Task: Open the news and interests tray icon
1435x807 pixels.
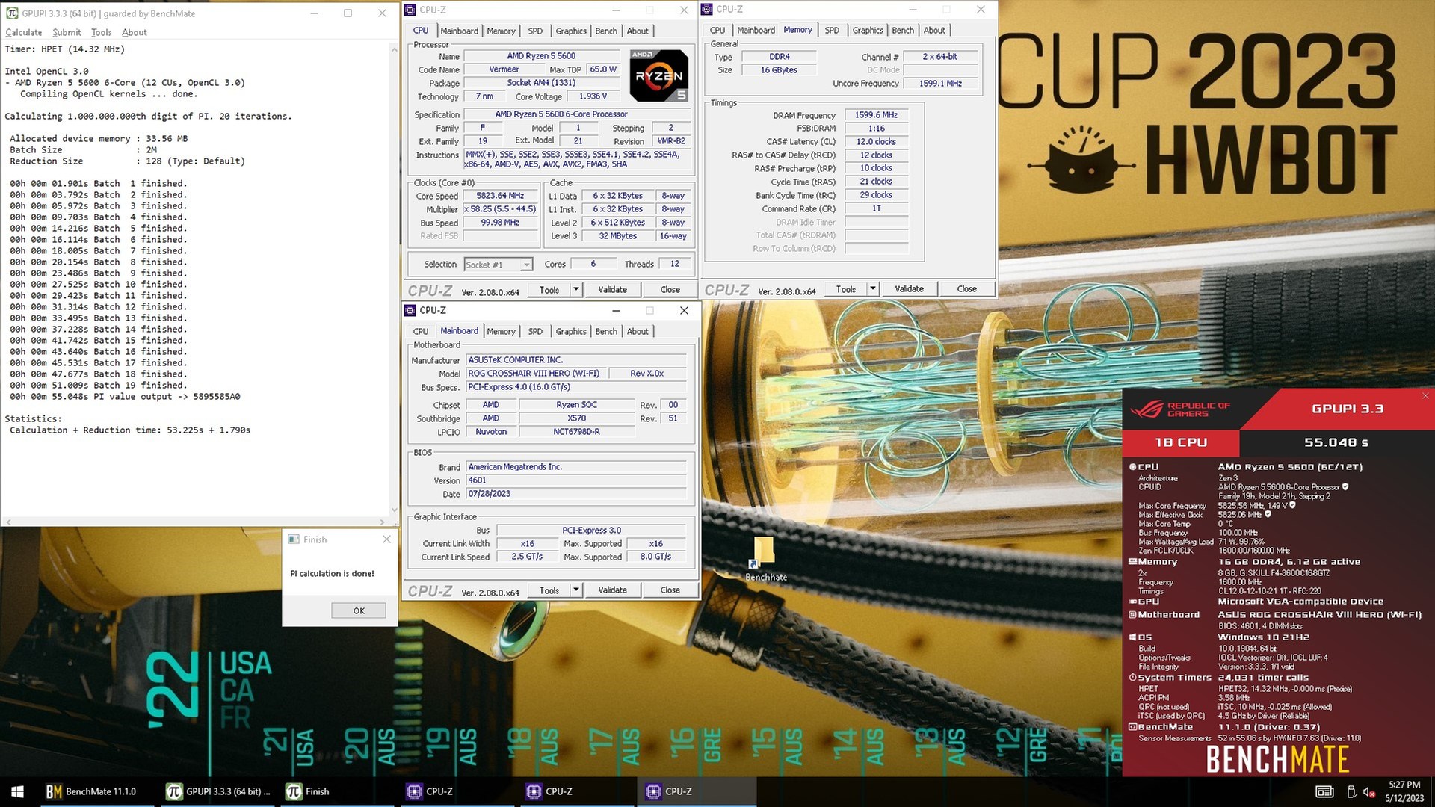Action: click(x=1324, y=792)
